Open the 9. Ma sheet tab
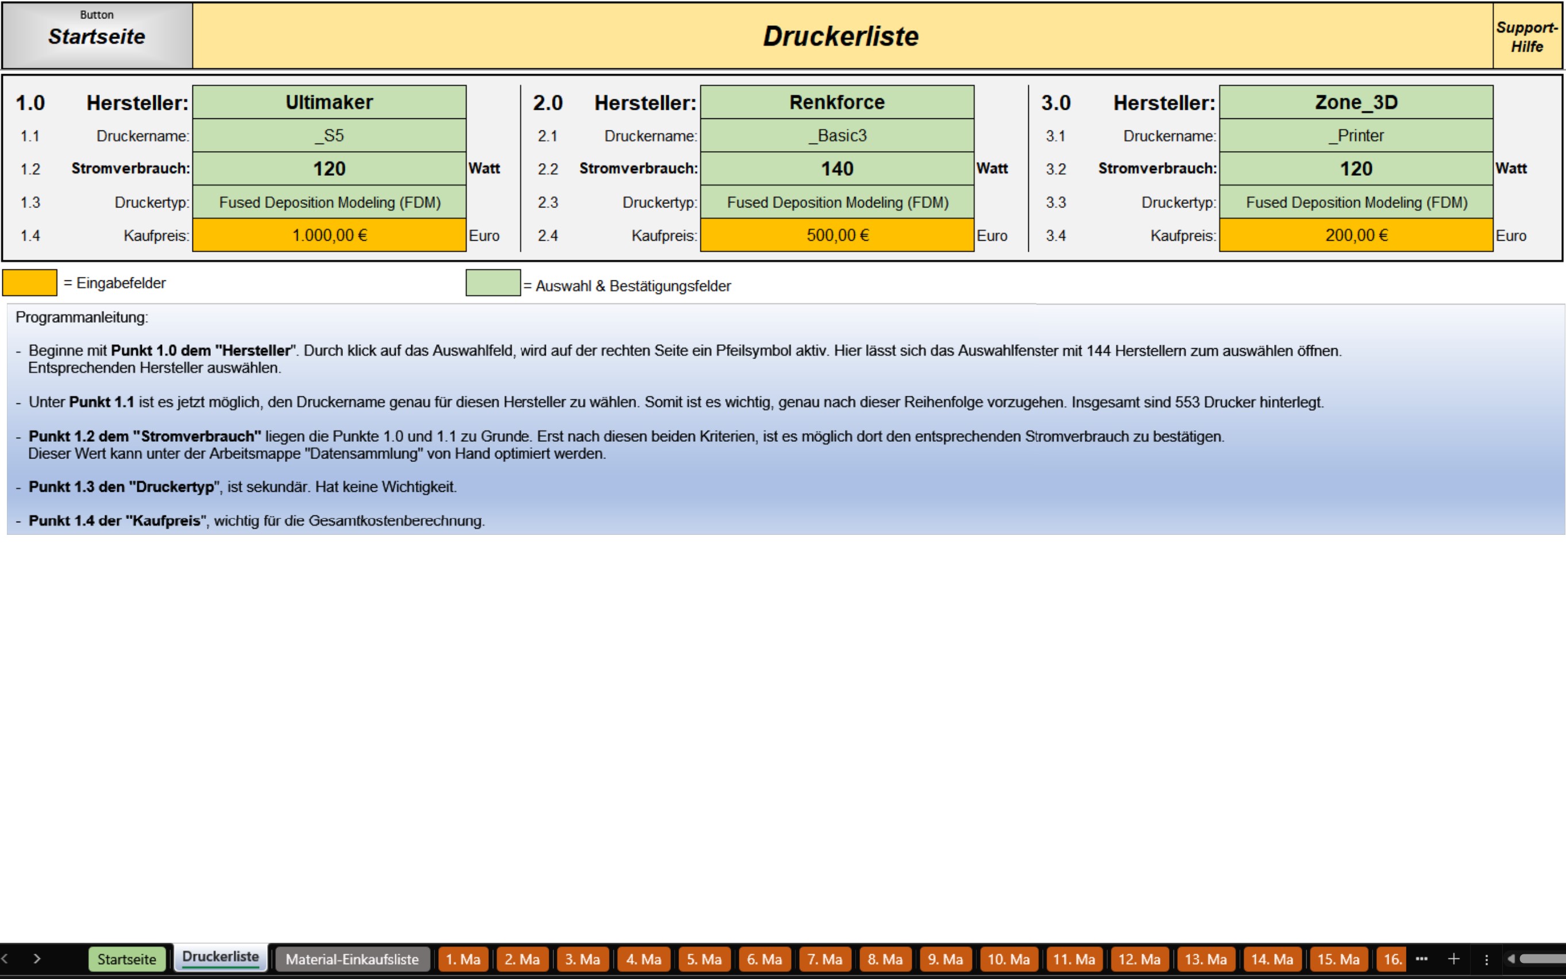This screenshot has width=1566, height=979. (x=945, y=959)
